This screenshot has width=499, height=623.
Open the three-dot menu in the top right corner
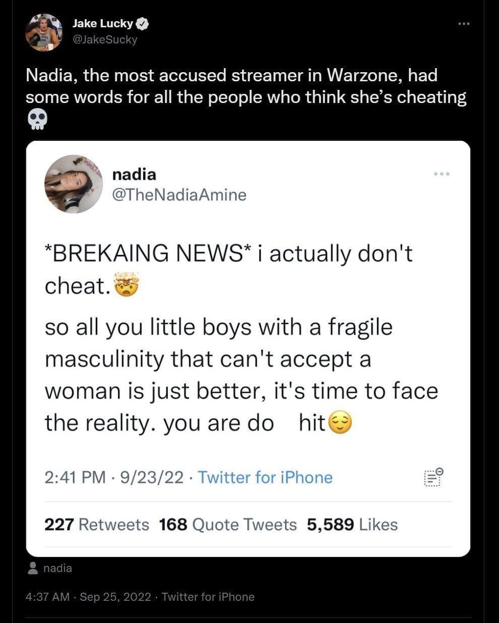click(463, 23)
